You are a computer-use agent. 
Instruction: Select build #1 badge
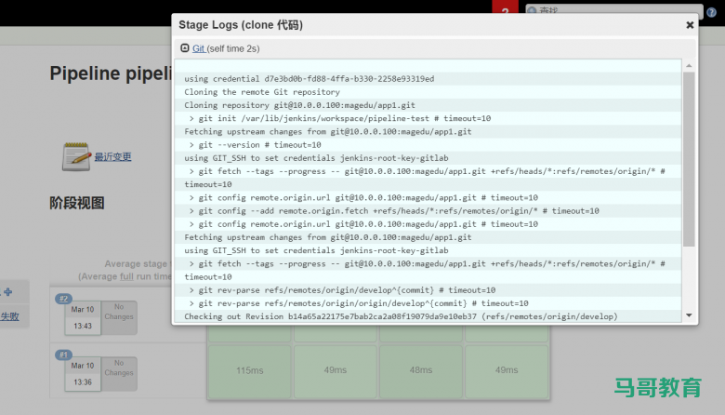point(63,355)
